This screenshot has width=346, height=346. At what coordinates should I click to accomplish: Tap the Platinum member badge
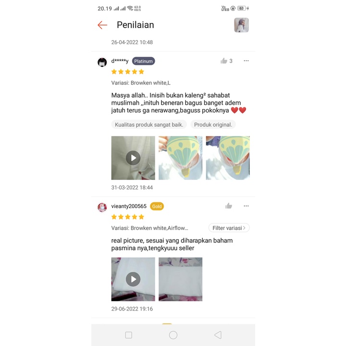pos(143,61)
